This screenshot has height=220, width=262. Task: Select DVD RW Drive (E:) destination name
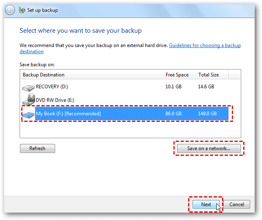(x=55, y=100)
